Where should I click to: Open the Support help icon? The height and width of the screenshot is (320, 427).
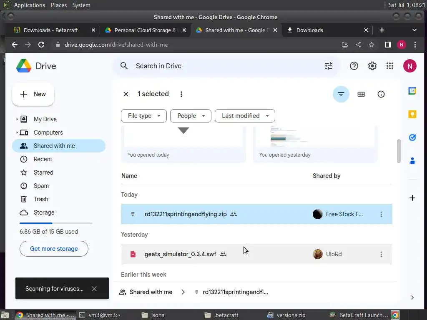click(354, 66)
